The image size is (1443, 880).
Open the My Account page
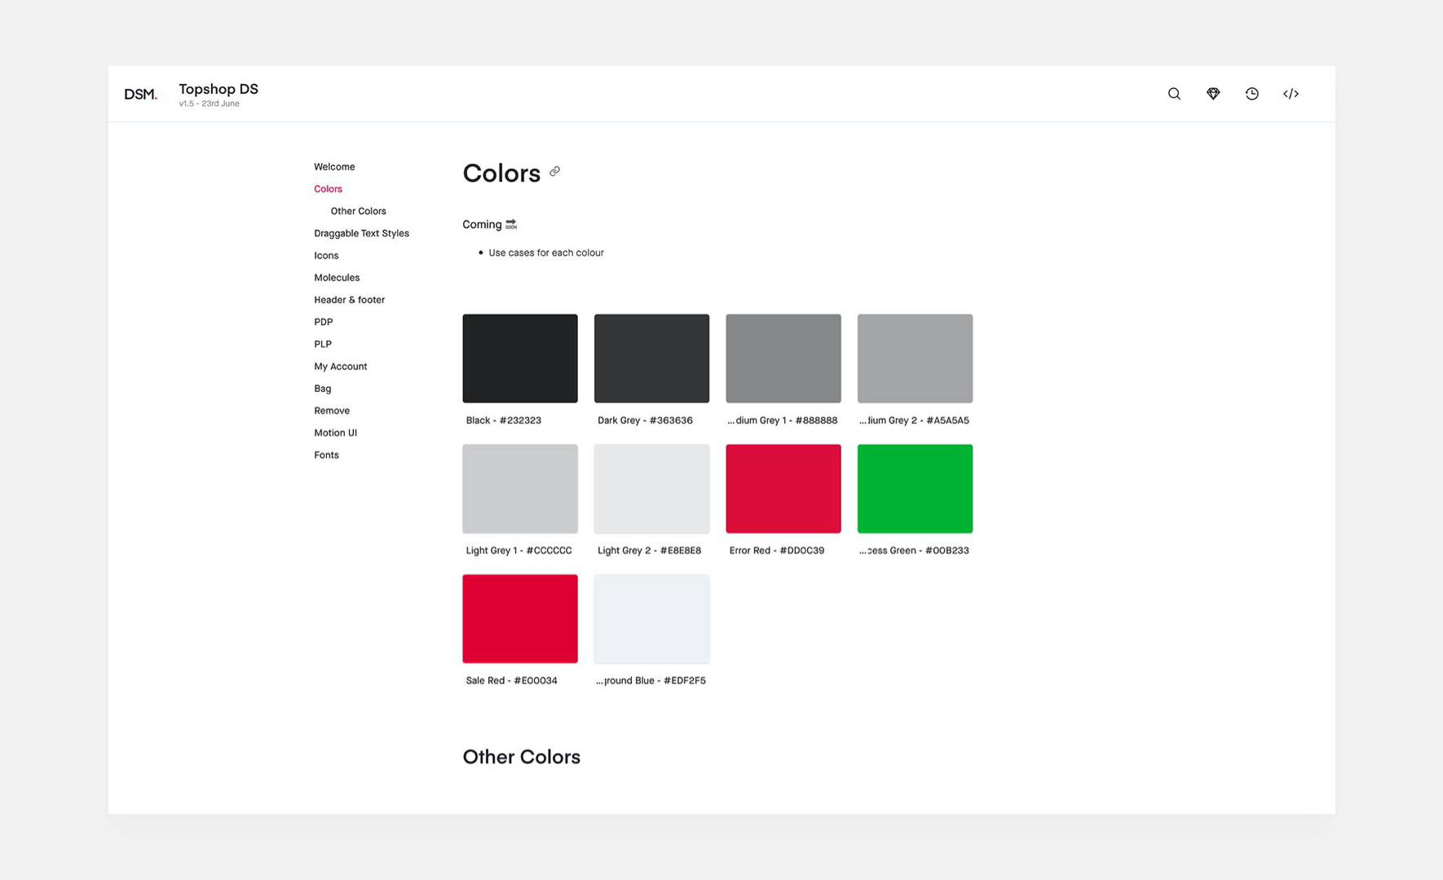[340, 367]
